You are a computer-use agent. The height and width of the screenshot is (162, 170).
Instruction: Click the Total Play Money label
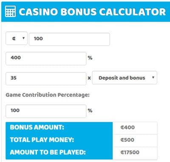coord(42,140)
